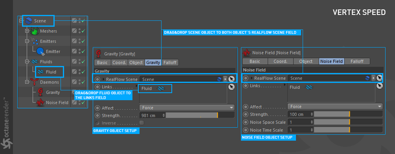This screenshot has height=154, width=395.
Task: Click the layer icon on the Scene row
Action: click(x=74, y=21)
